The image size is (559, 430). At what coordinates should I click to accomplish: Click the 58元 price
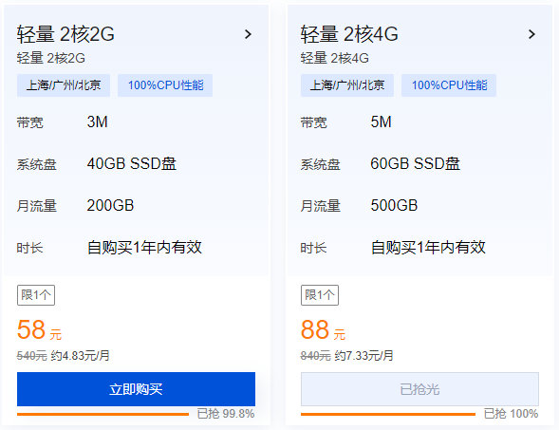point(39,329)
